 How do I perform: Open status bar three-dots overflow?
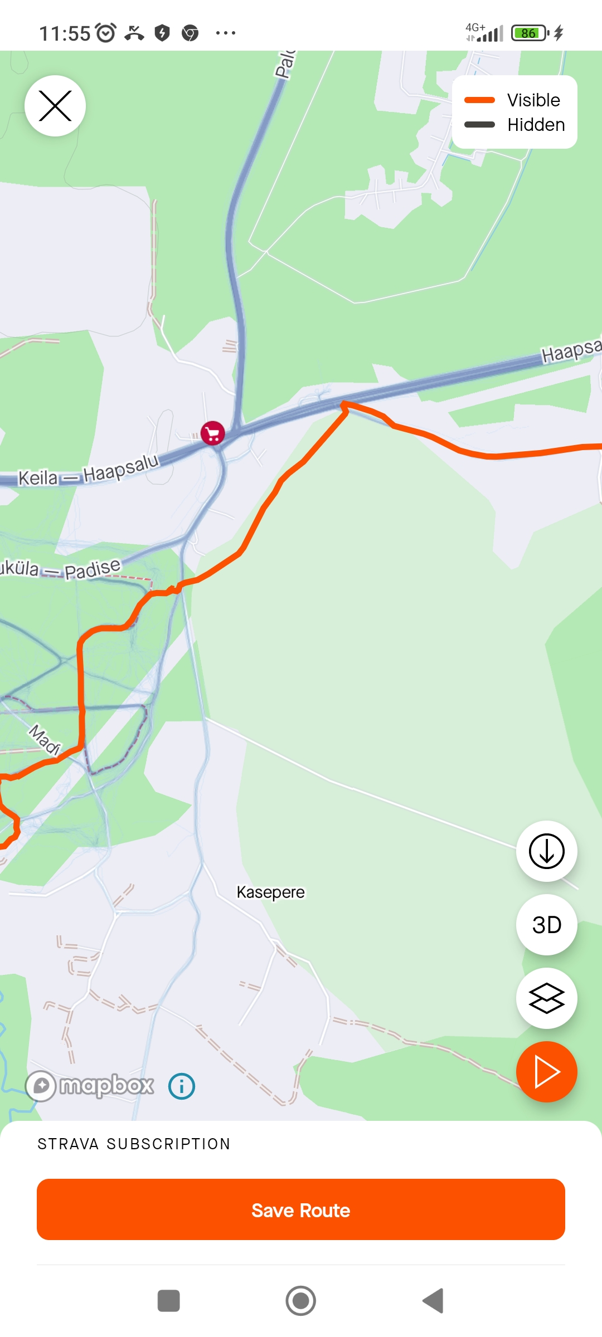click(x=225, y=33)
